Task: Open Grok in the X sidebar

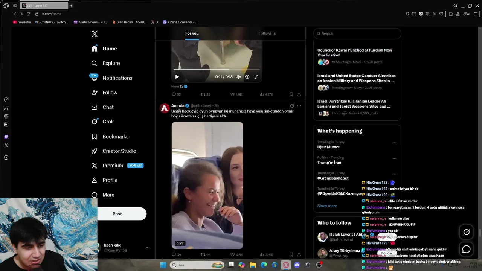Action: 102,122
